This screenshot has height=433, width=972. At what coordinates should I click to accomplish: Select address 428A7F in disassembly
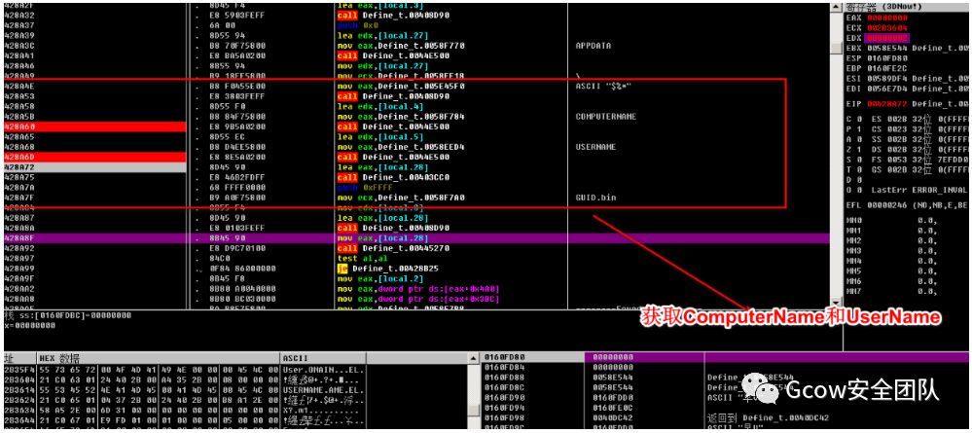(19, 198)
